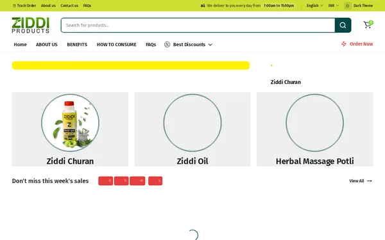Open the INR currency dropdown

click(334, 5)
